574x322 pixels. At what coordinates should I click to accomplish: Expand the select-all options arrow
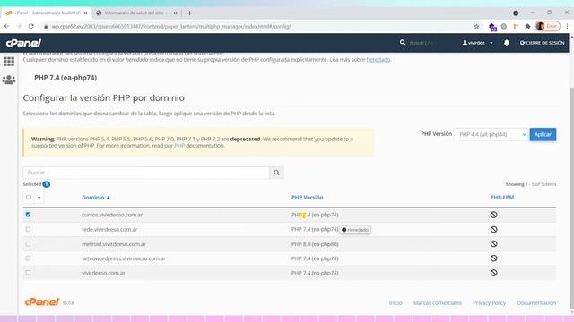coord(39,198)
